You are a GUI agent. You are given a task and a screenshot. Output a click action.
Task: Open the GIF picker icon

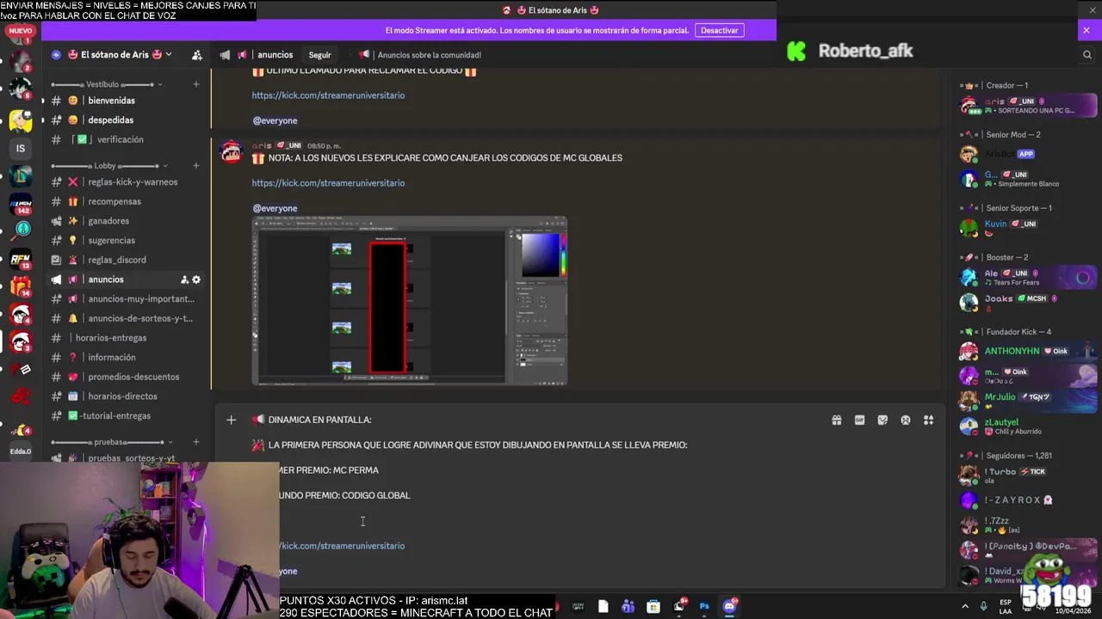[859, 420]
